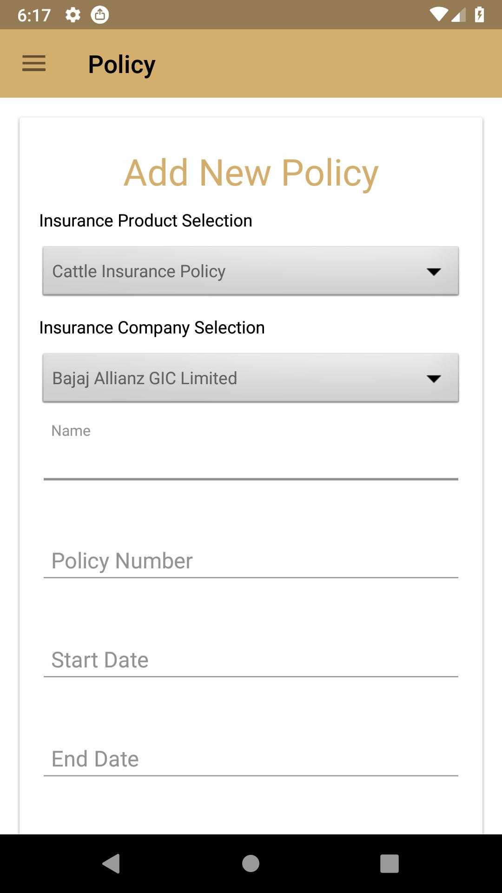Image resolution: width=502 pixels, height=893 pixels.
Task: Tap the Add New Policy heading
Action: pyautogui.click(x=251, y=173)
